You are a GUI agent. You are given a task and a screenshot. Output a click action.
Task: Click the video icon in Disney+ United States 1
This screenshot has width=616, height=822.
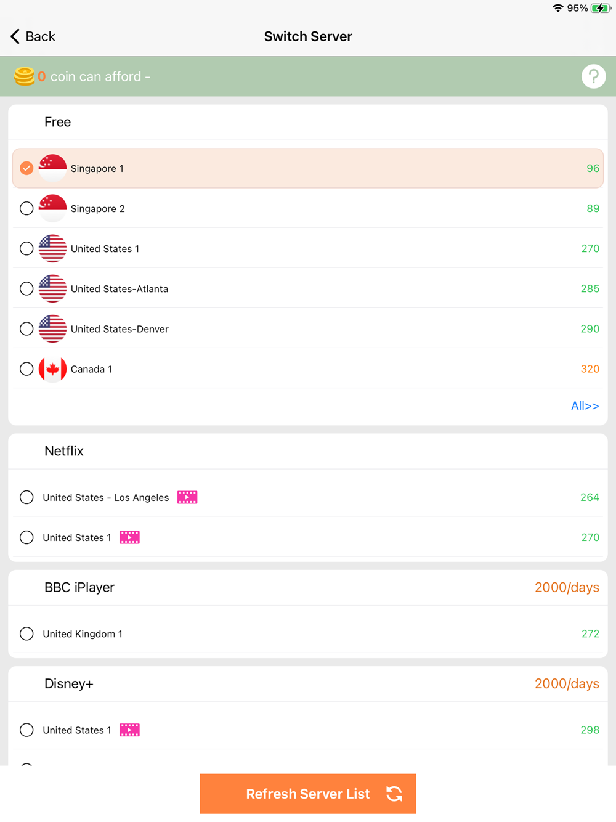coord(129,730)
